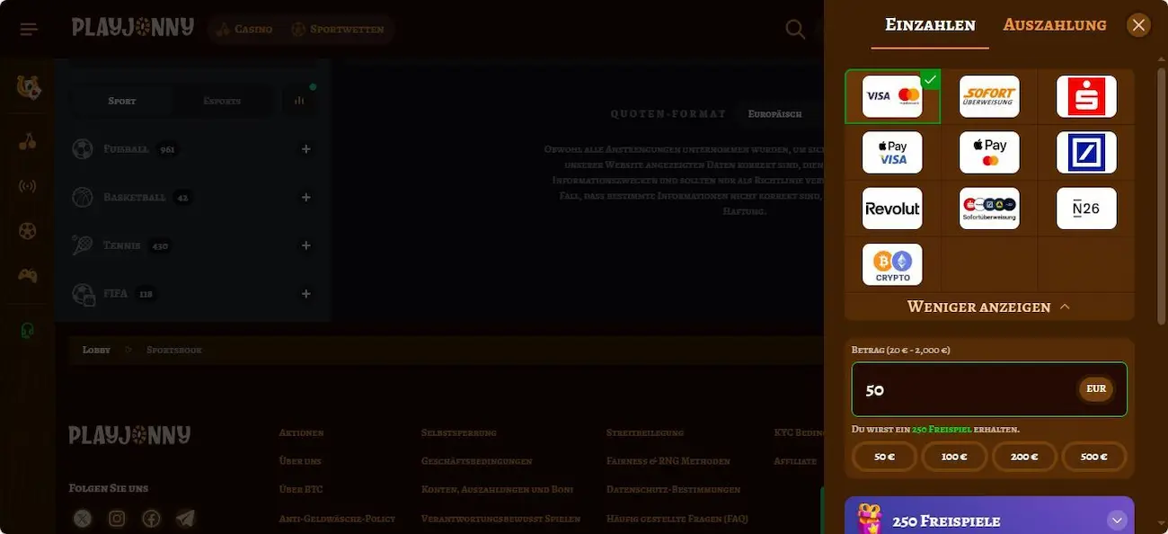Choose the 500 € quick amount
The width and height of the screenshot is (1168, 534).
coord(1094,457)
